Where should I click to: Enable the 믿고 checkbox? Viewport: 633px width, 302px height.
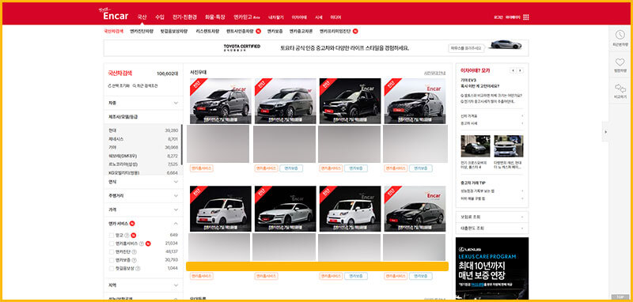(x=112, y=235)
